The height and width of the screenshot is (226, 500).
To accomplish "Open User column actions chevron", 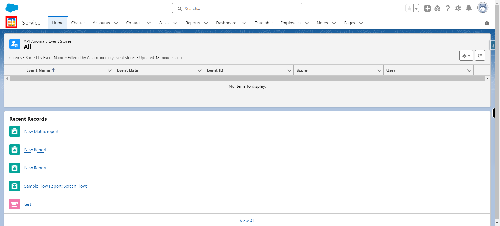I will click(x=469, y=70).
